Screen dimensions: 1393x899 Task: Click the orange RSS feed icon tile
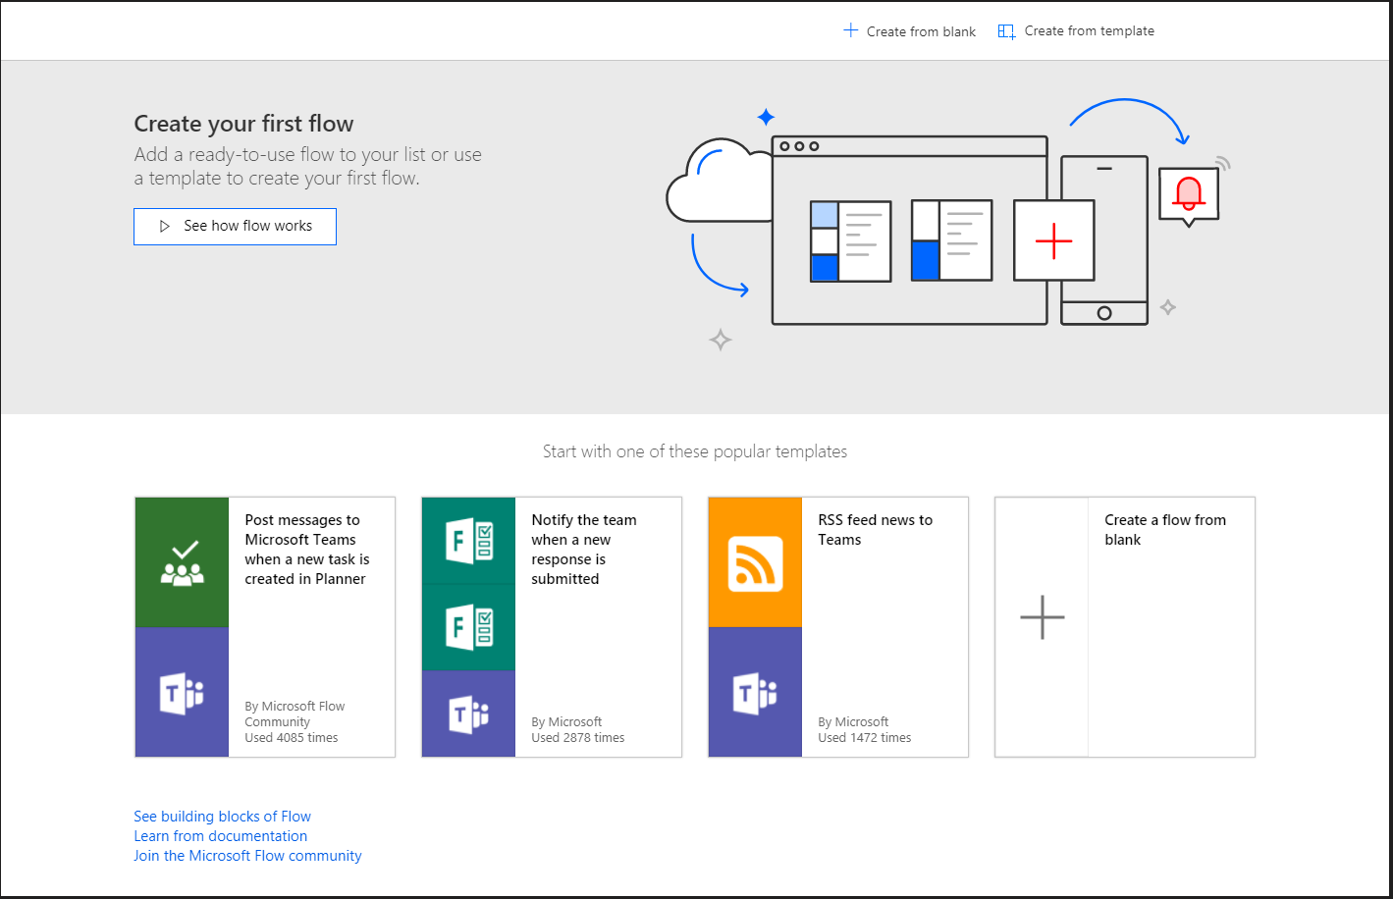pyautogui.click(x=755, y=562)
